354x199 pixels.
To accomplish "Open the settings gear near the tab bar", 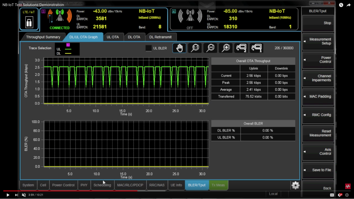I will click(295, 185).
